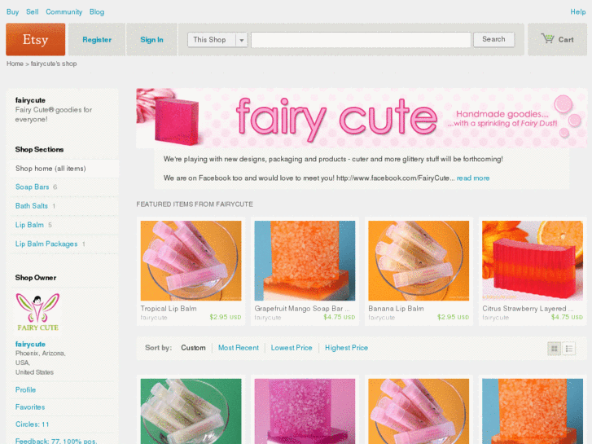Open the Favorites link
Viewport: 592px width, 444px height.
tap(30, 407)
